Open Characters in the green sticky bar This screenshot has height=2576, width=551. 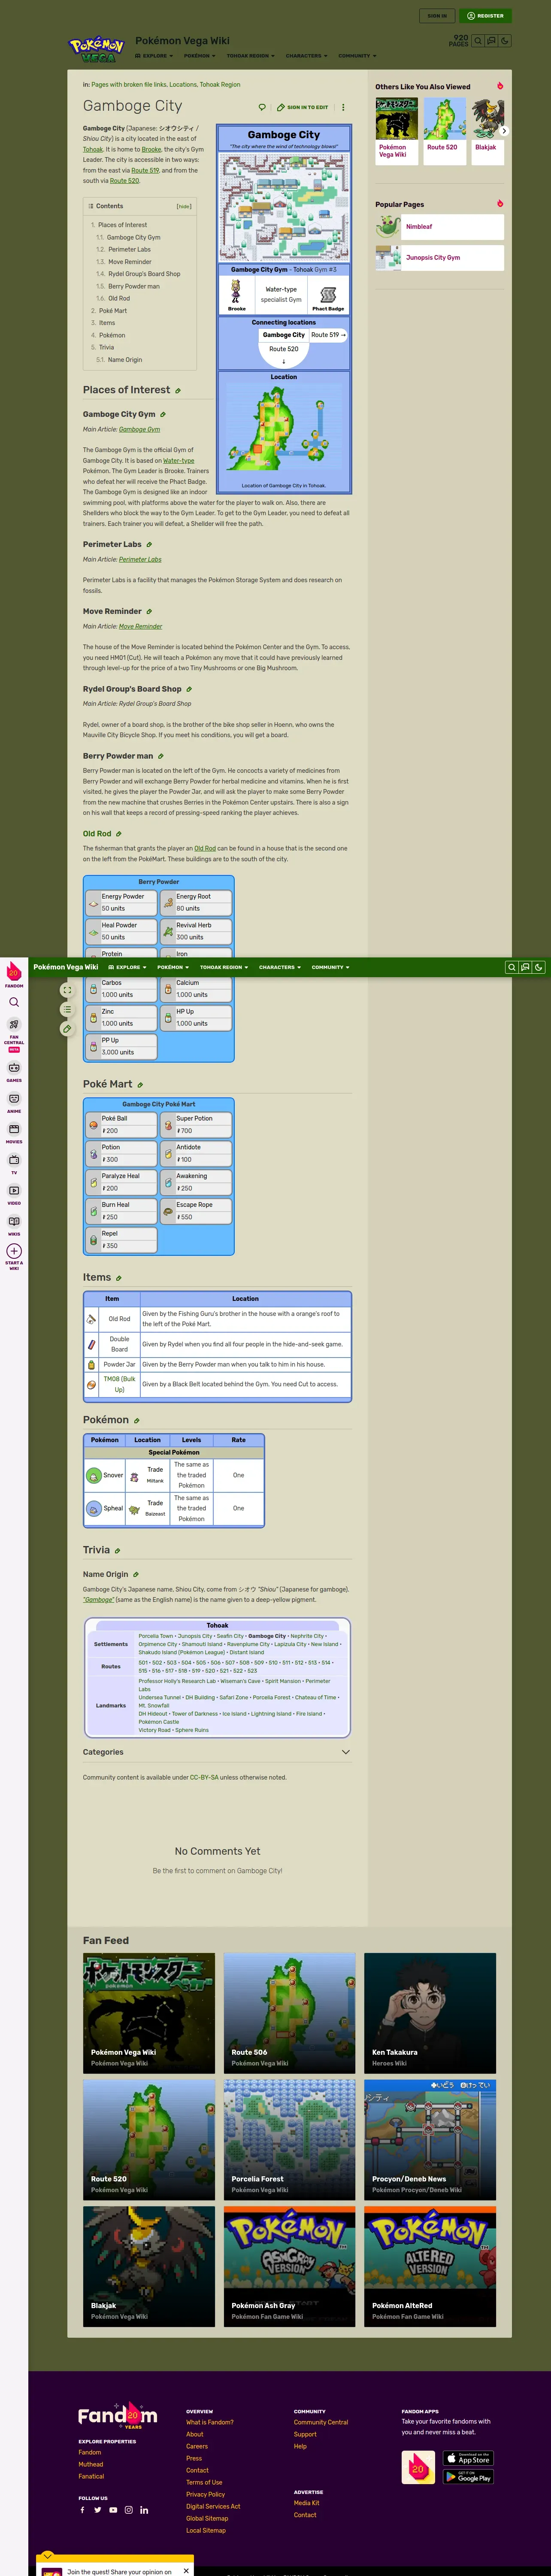pyautogui.click(x=280, y=967)
